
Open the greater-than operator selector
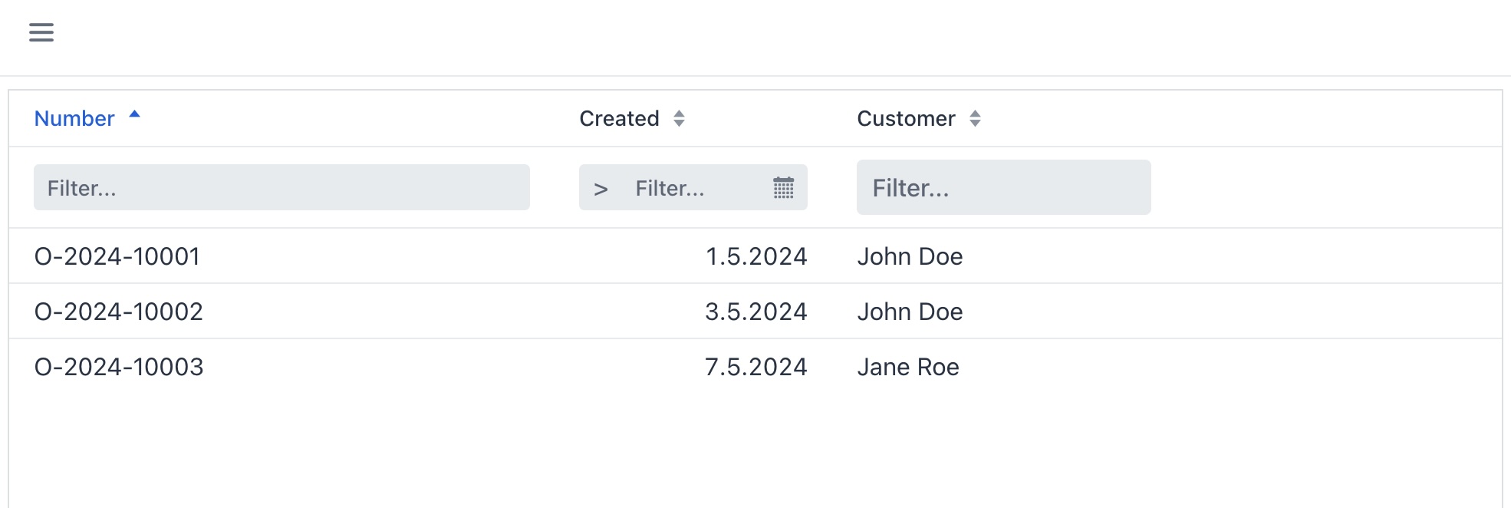tap(601, 188)
